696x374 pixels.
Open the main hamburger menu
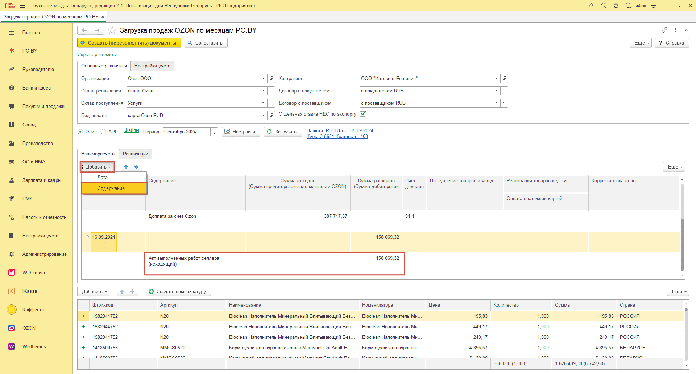pos(23,5)
